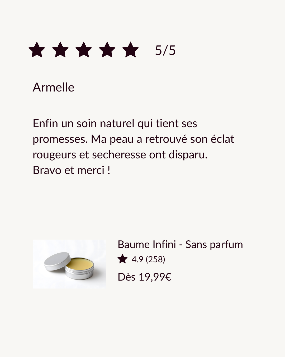Click the "Dès 19,99€" price
285x357 pixels.
click(145, 277)
